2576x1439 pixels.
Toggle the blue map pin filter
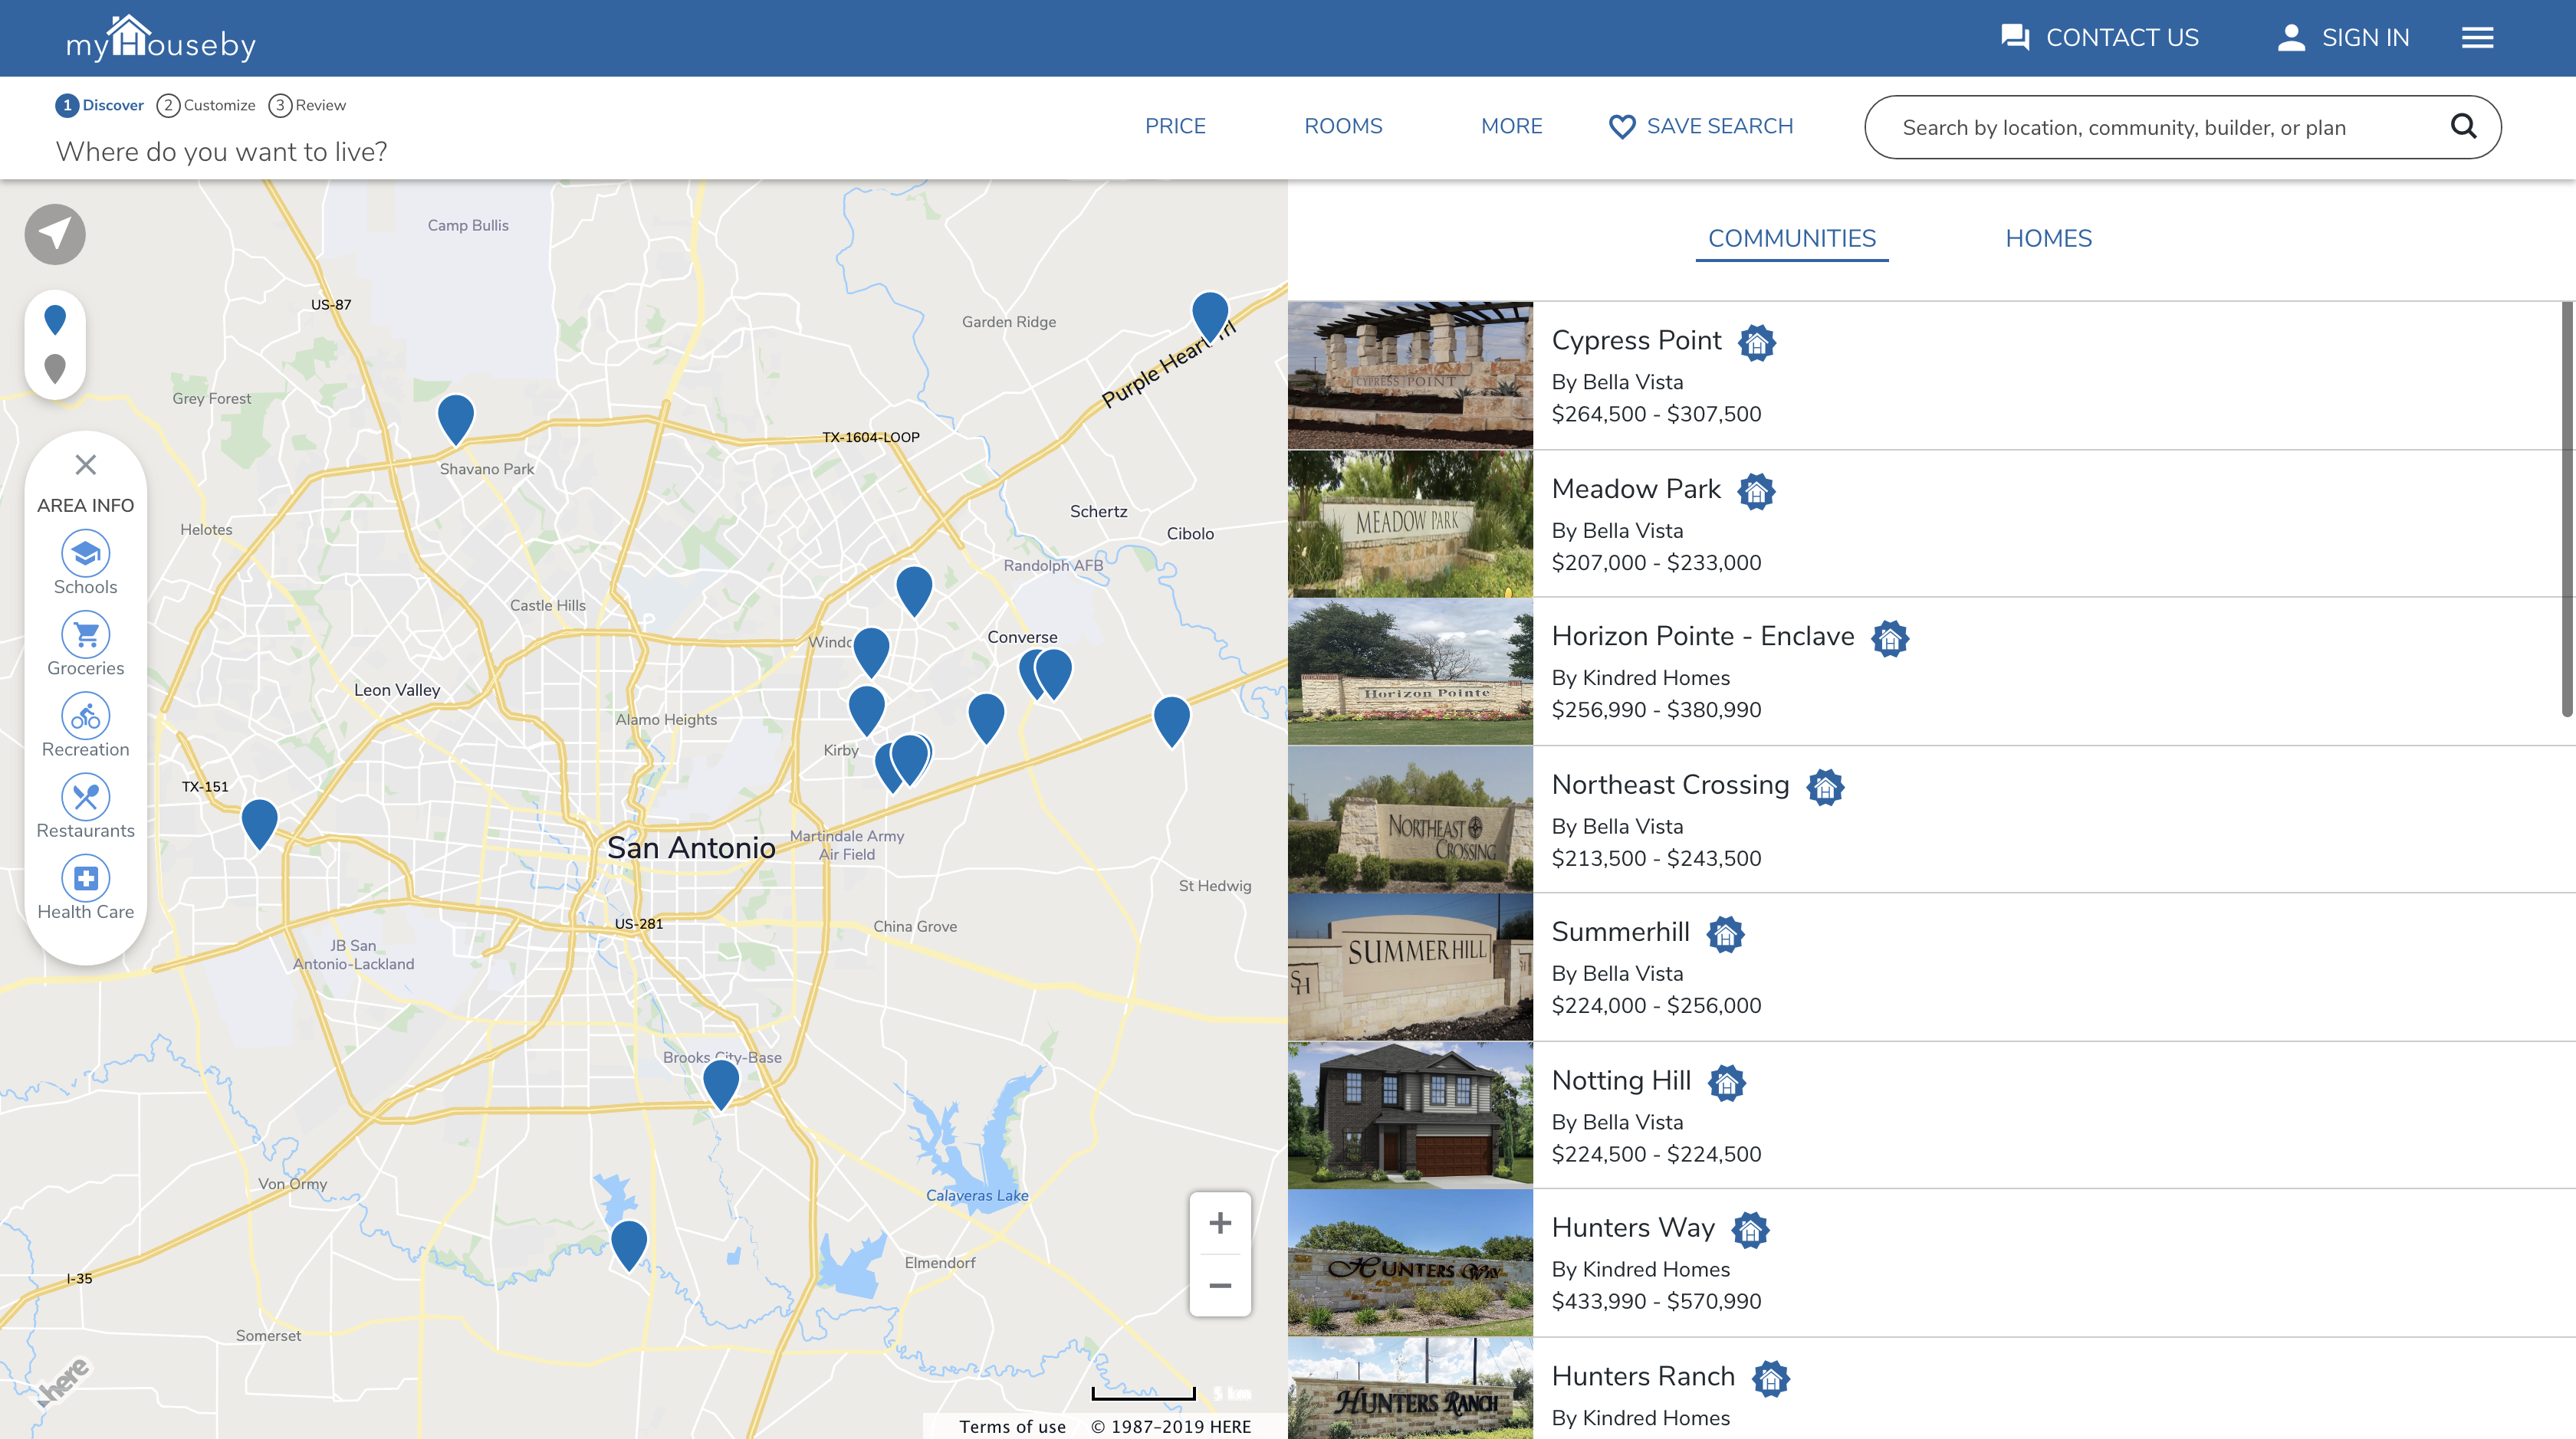pos(55,320)
